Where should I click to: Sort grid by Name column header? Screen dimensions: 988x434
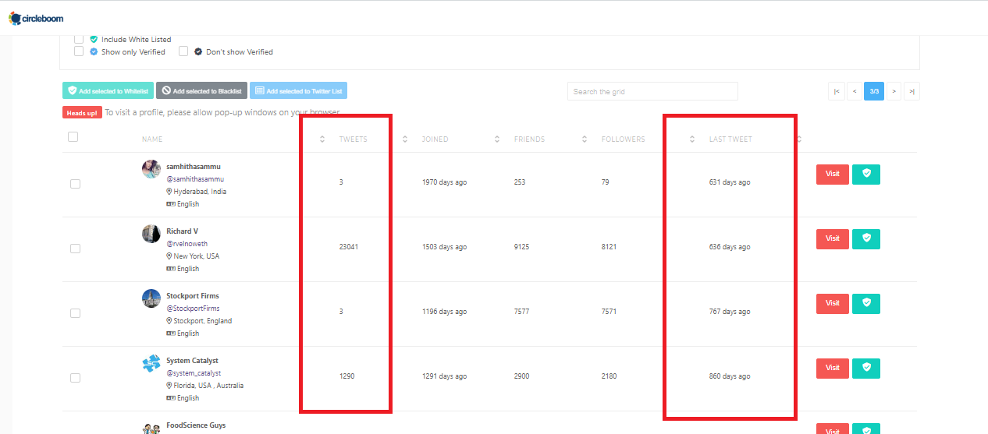pos(152,139)
